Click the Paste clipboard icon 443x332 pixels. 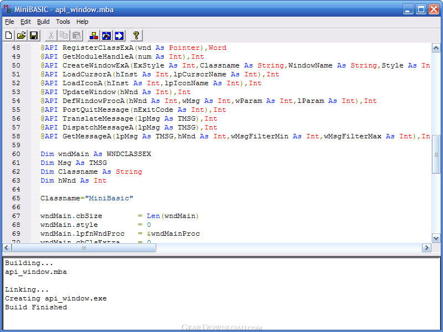point(76,36)
